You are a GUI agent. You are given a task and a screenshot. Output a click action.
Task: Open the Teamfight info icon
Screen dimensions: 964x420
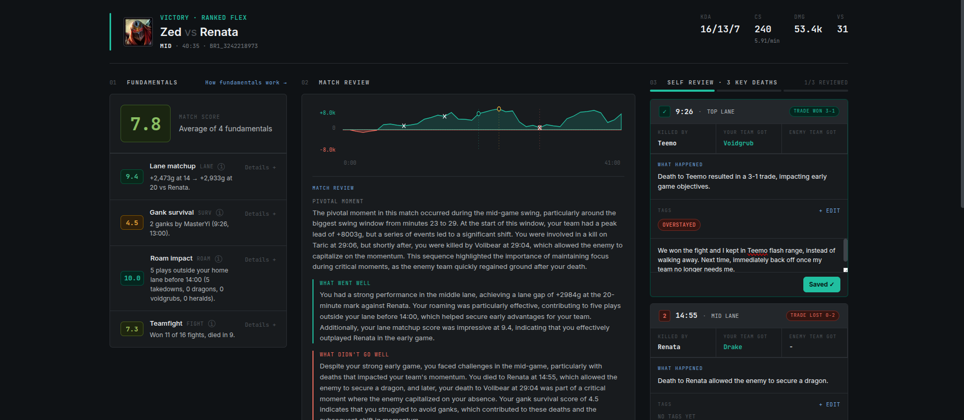coord(212,324)
